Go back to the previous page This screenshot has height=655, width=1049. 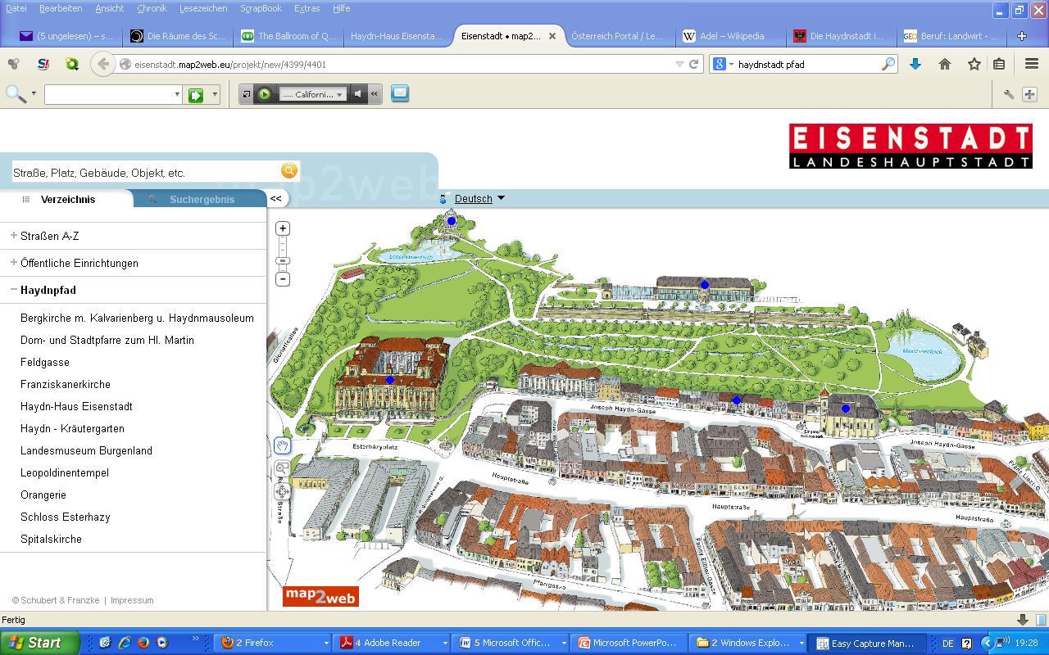pyautogui.click(x=102, y=64)
